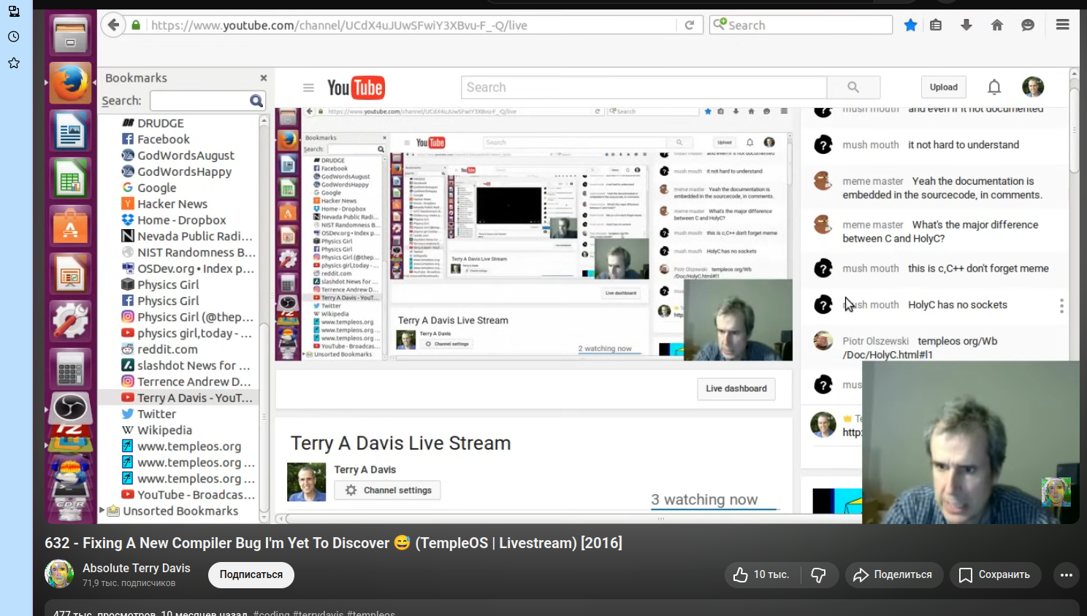Click the Upload button on YouTube
Viewport: 1087px width, 616px height.
coord(944,88)
